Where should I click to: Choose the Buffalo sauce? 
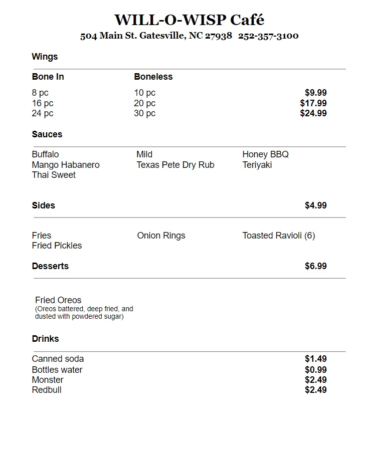45,154
